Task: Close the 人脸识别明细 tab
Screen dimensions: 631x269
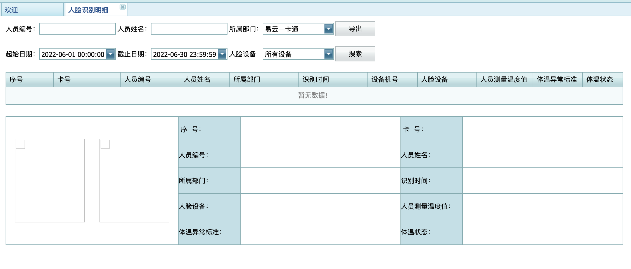Action: [122, 7]
